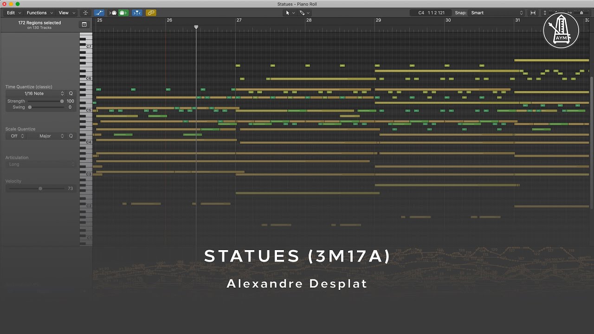This screenshot has height=334, width=594.
Task: Click the horizontal auto zoom icon
Action: pyautogui.click(x=533, y=13)
